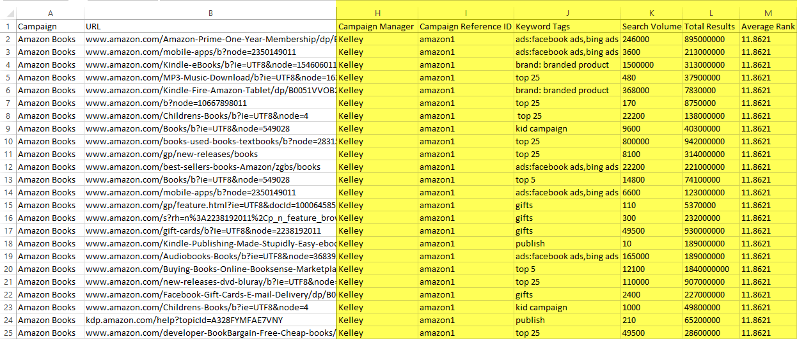
Task: Click the Keyword Tags header cell
Action: [x=567, y=27]
